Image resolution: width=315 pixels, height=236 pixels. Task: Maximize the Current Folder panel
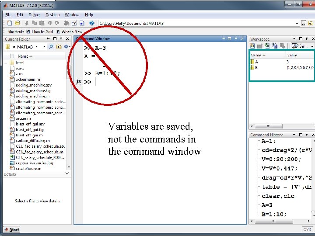click(55, 39)
